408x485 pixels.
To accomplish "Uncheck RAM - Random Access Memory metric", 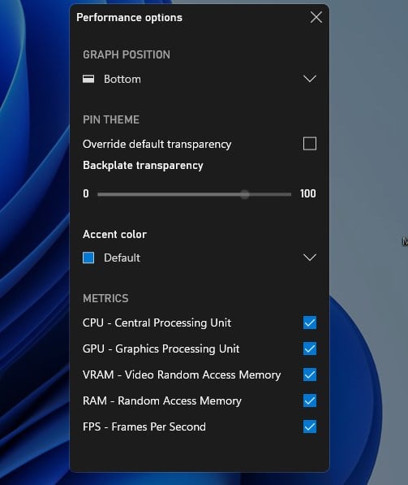I will [310, 401].
